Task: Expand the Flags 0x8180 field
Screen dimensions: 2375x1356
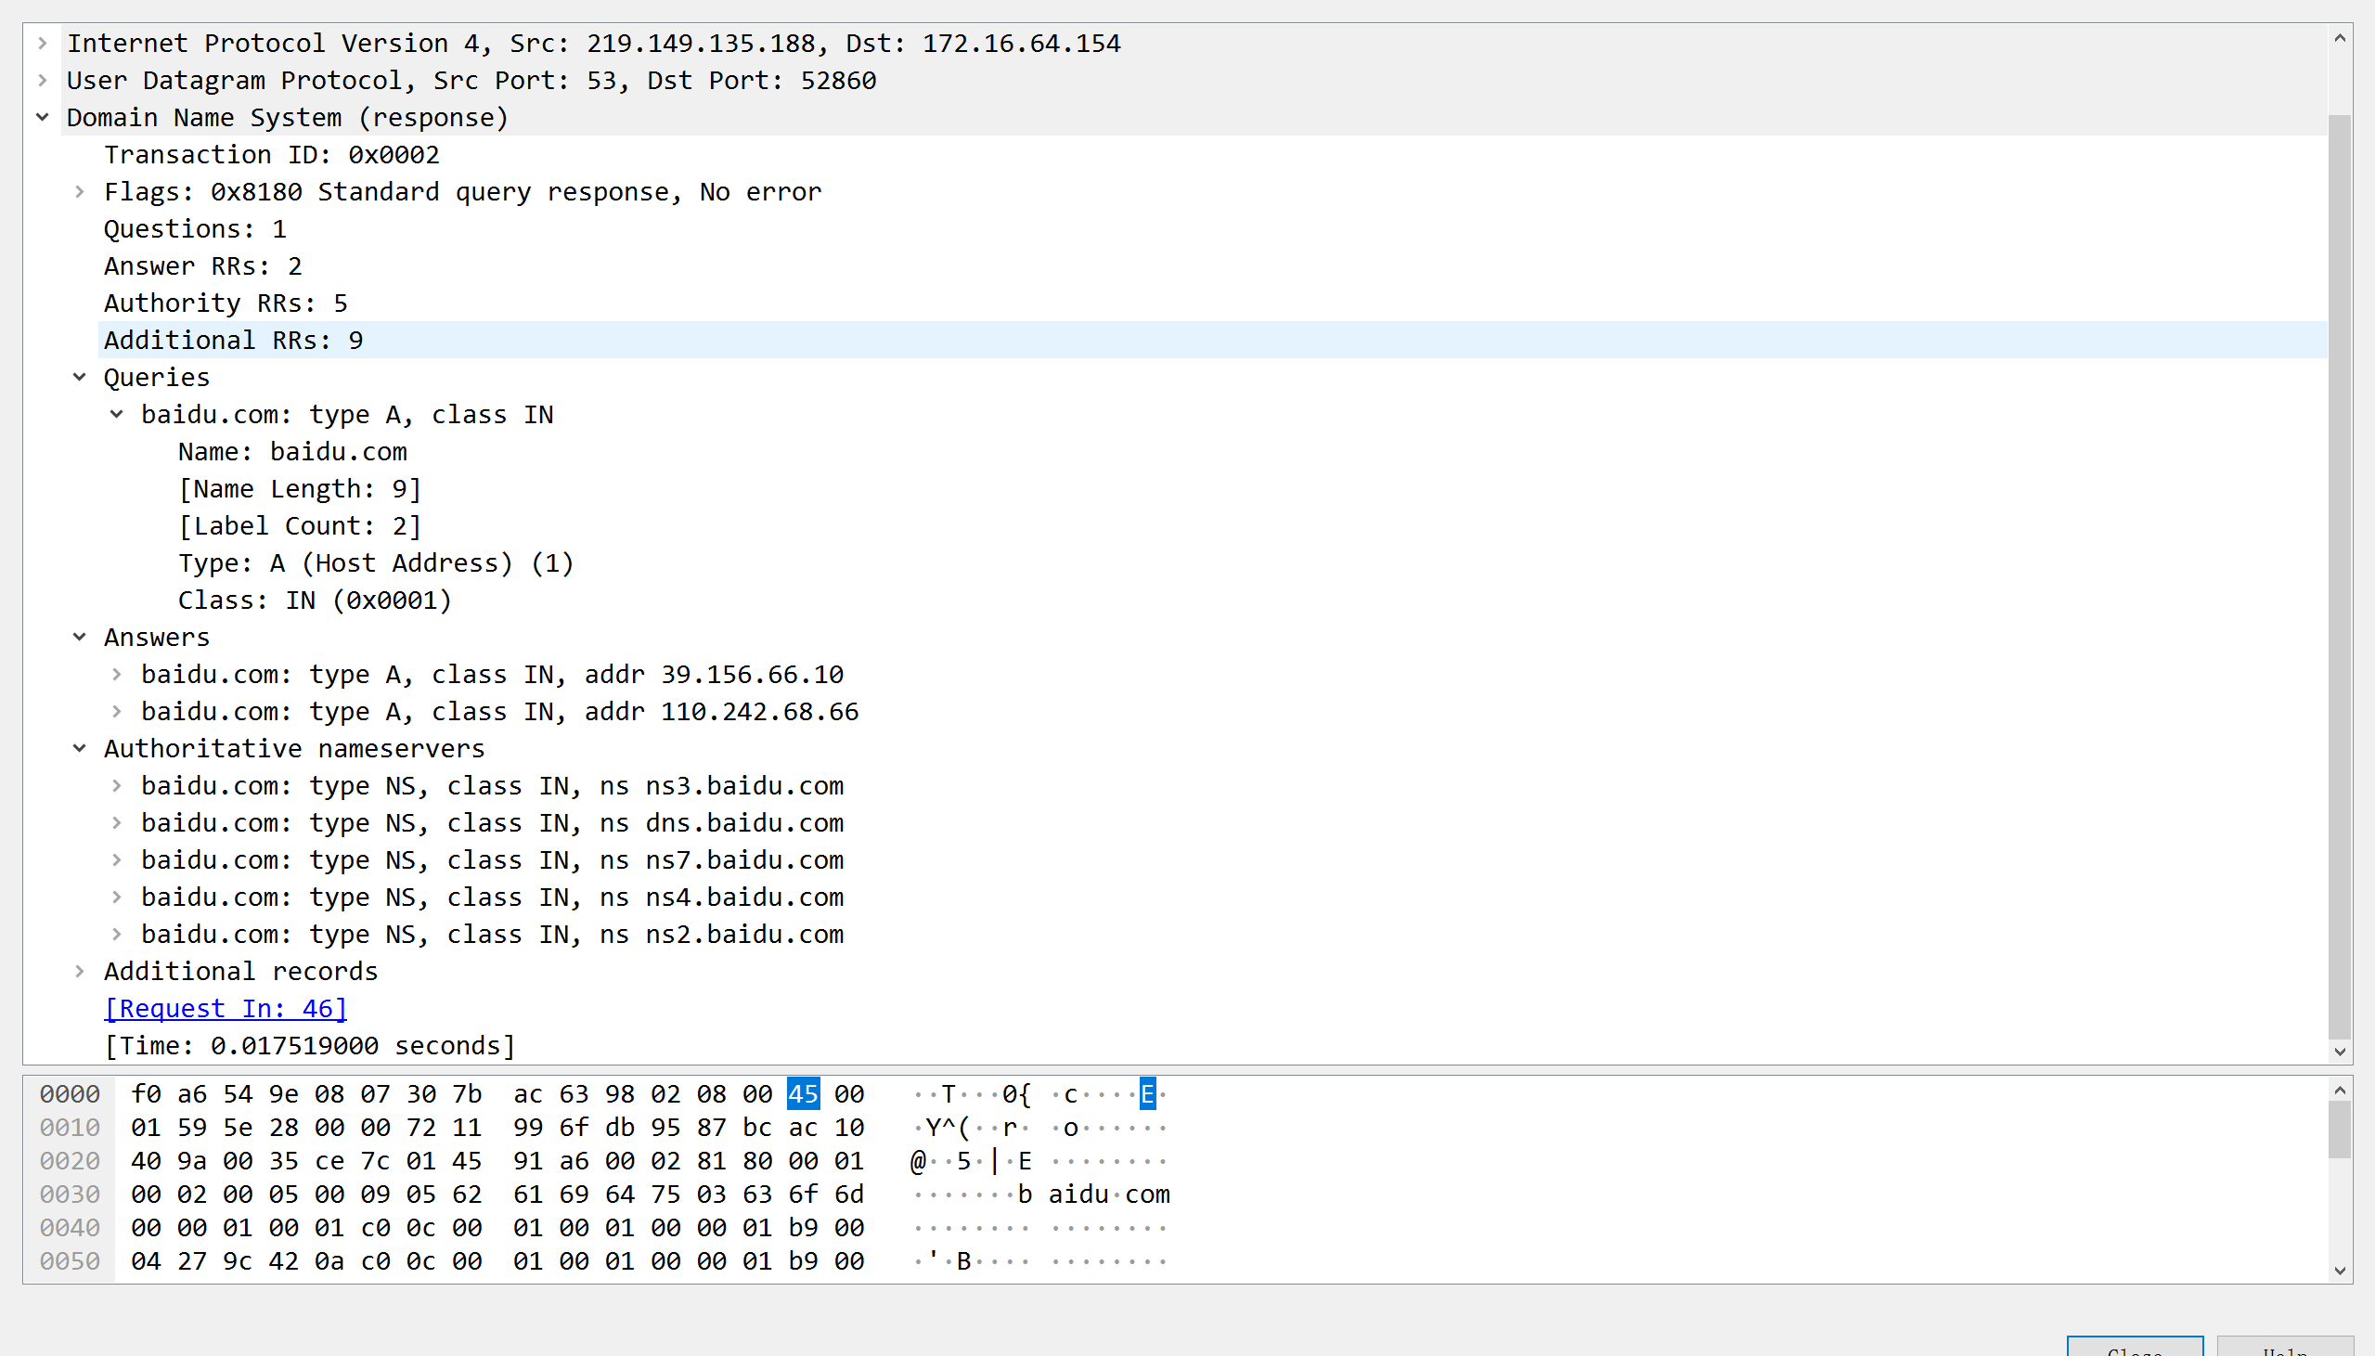Action: (x=80, y=192)
